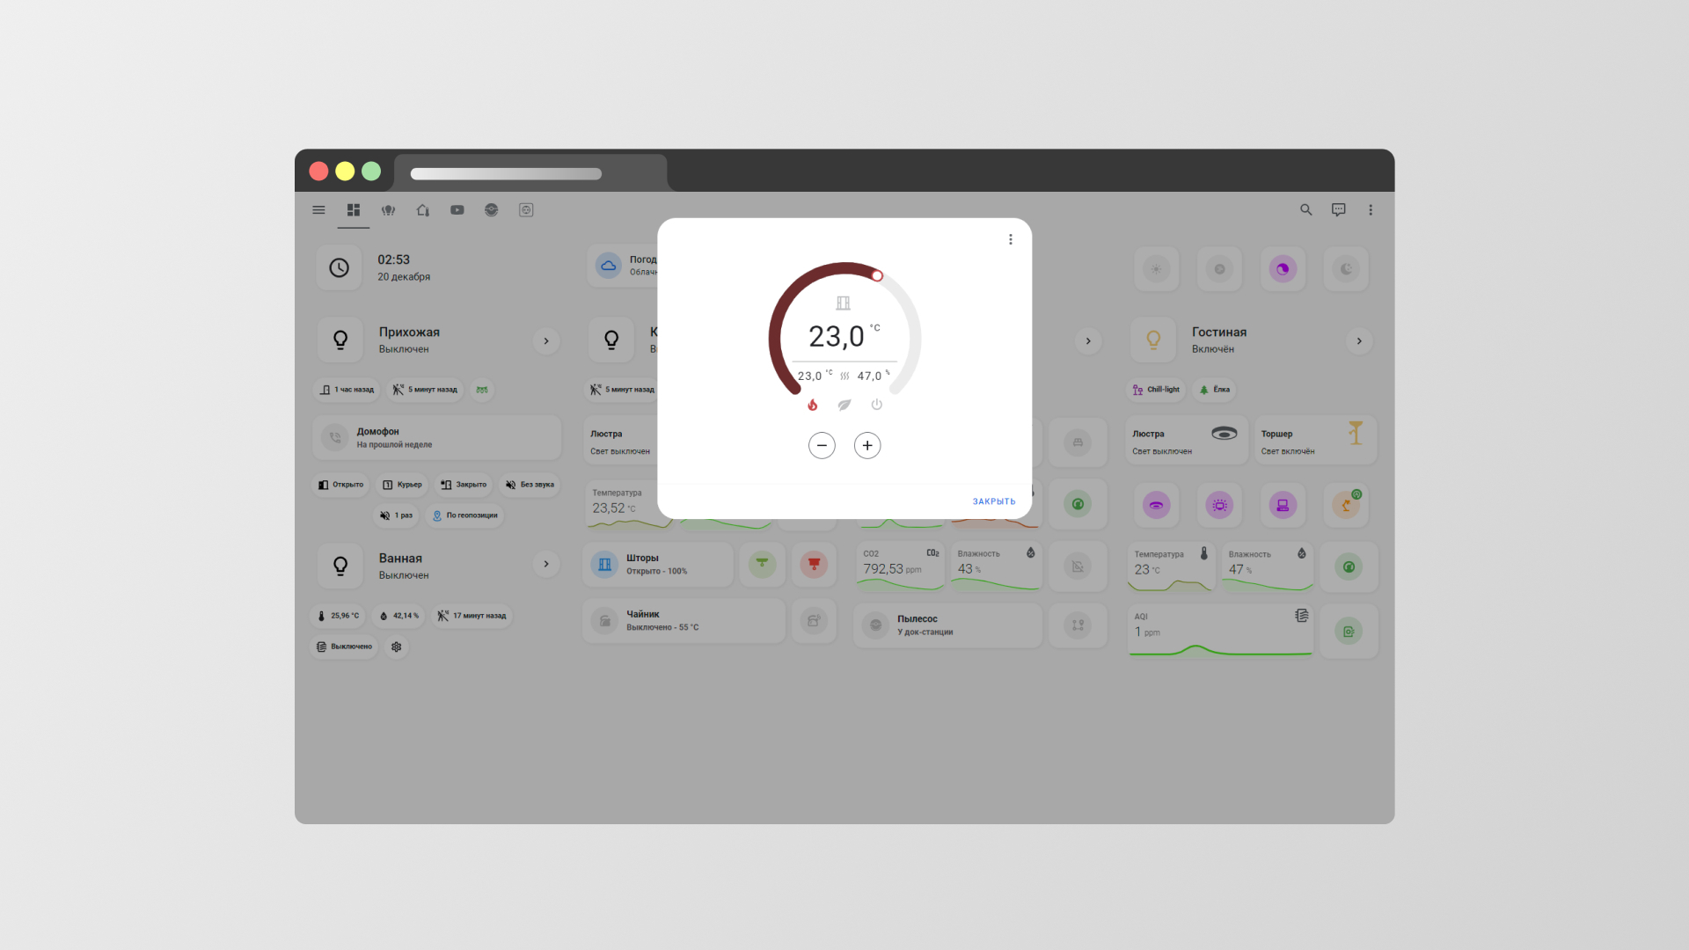The width and height of the screenshot is (1689, 950).
Task: Toggle the 'Без звука' mute chip
Action: point(530,485)
